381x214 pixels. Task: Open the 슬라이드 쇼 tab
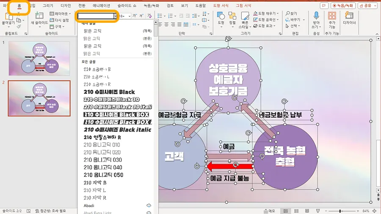tap(127, 5)
